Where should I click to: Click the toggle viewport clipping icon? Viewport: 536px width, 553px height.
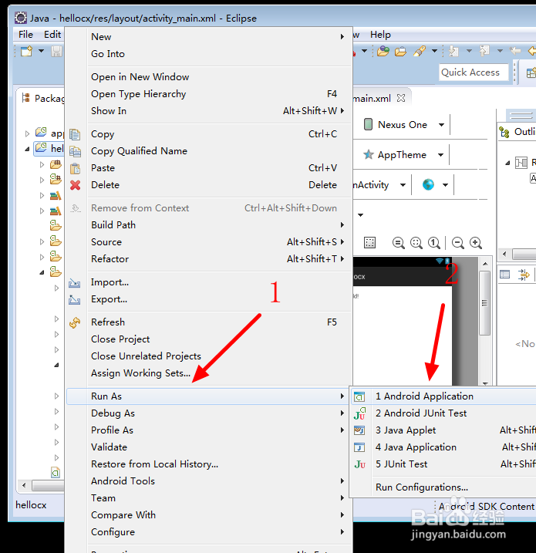click(x=369, y=243)
